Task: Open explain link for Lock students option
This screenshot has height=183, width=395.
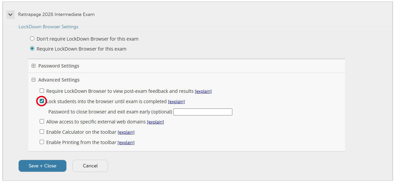Action: 176,101
